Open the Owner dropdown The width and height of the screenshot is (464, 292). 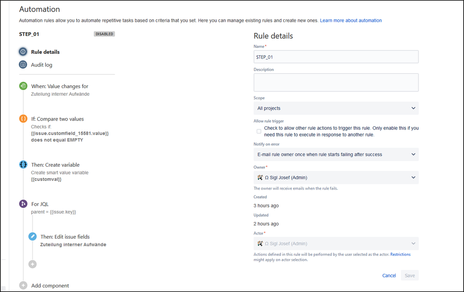(x=336, y=177)
